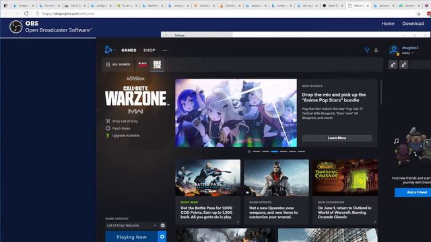Jump to the first carousel slide indicator
This screenshot has width=431, height=242.
point(257,151)
